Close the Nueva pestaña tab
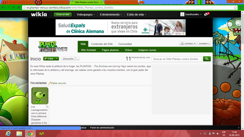 (136, 2)
